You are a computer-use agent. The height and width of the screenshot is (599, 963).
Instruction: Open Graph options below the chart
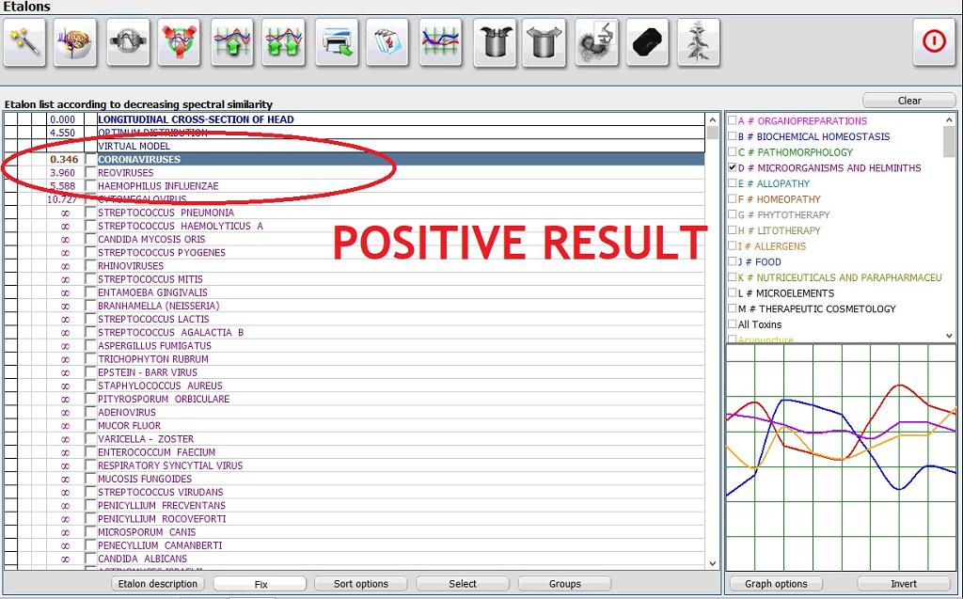776,584
